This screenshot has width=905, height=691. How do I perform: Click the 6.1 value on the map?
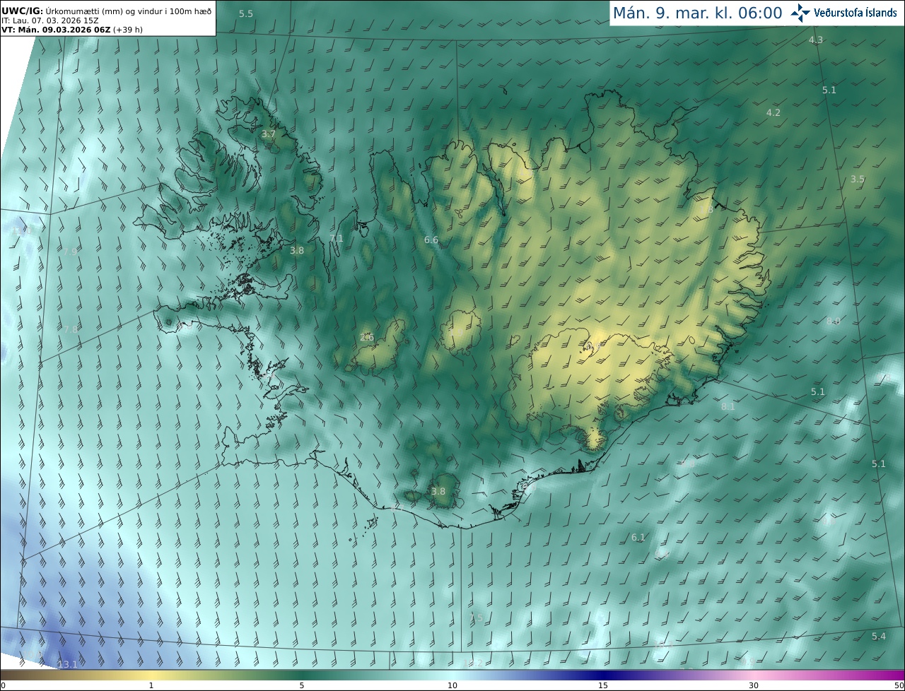coord(638,538)
